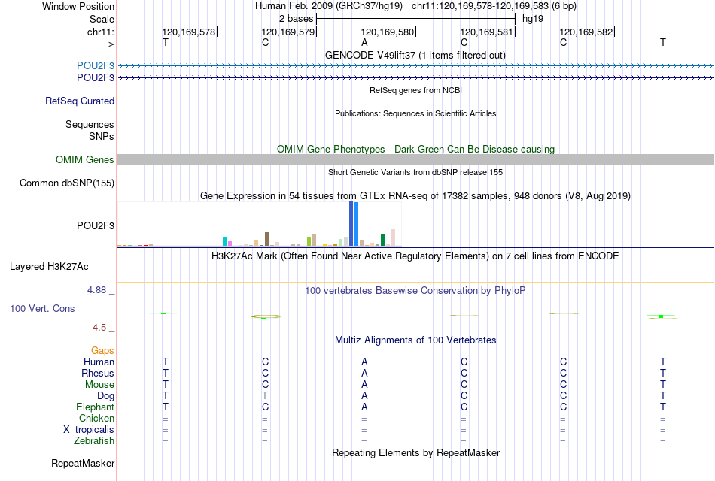This screenshot has width=715, height=481.
Task: Click the Layered H3K27Ac track label
Action: (x=49, y=267)
